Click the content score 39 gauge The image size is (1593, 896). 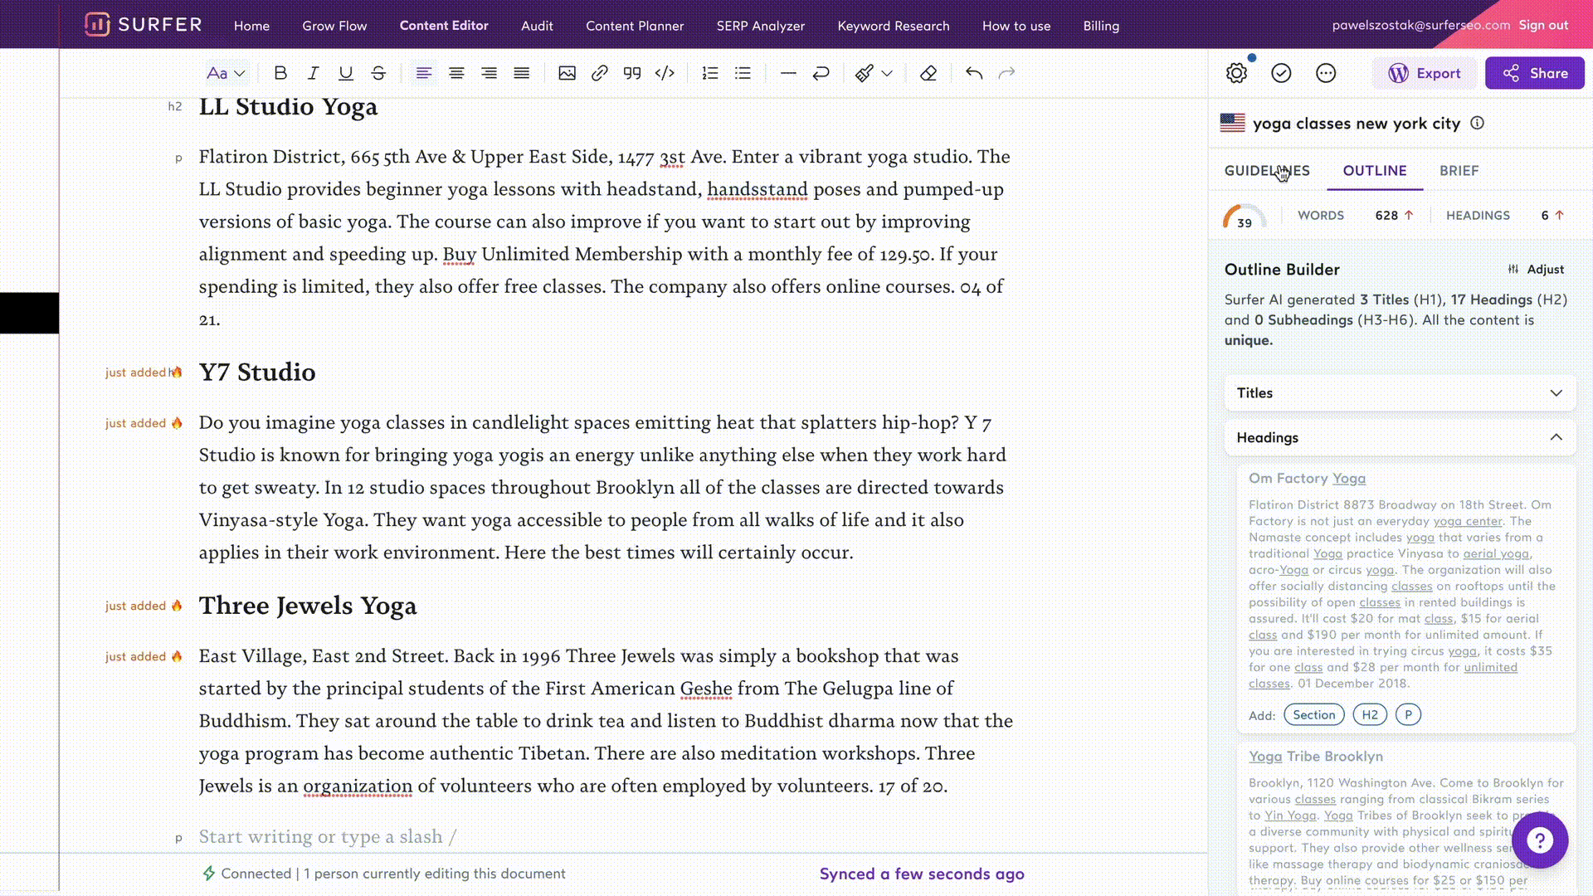tap(1244, 216)
